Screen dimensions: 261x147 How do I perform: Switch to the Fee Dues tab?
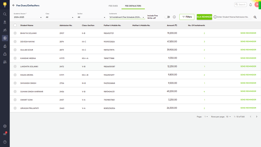pyautogui.click(x=113, y=6)
